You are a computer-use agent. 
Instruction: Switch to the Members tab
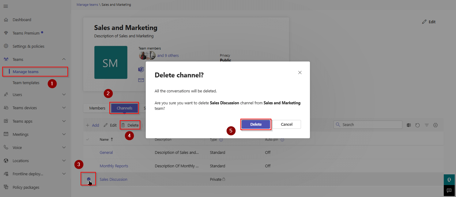coord(97,108)
